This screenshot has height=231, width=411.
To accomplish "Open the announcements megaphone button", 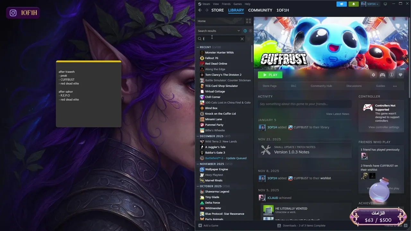I will (x=341, y=4).
